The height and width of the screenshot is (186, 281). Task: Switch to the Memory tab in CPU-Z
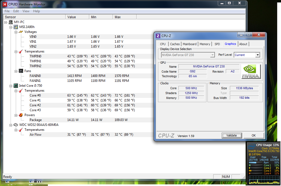coord(205,44)
